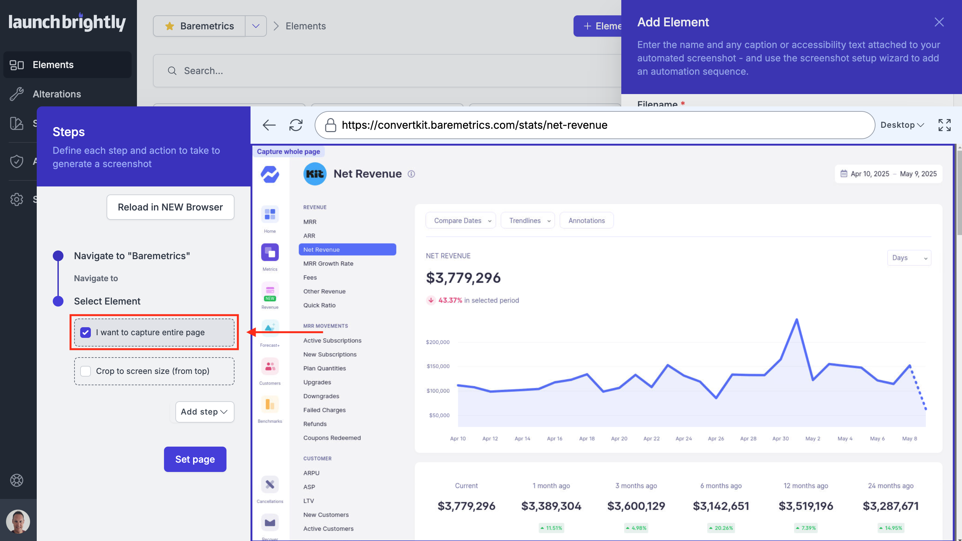
Task: Open the Add step dropdown
Action: [205, 412]
